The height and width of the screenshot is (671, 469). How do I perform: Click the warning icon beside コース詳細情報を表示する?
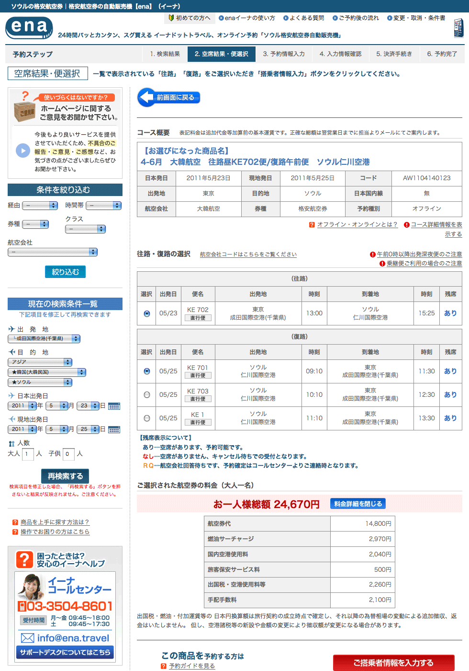pos(407,225)
